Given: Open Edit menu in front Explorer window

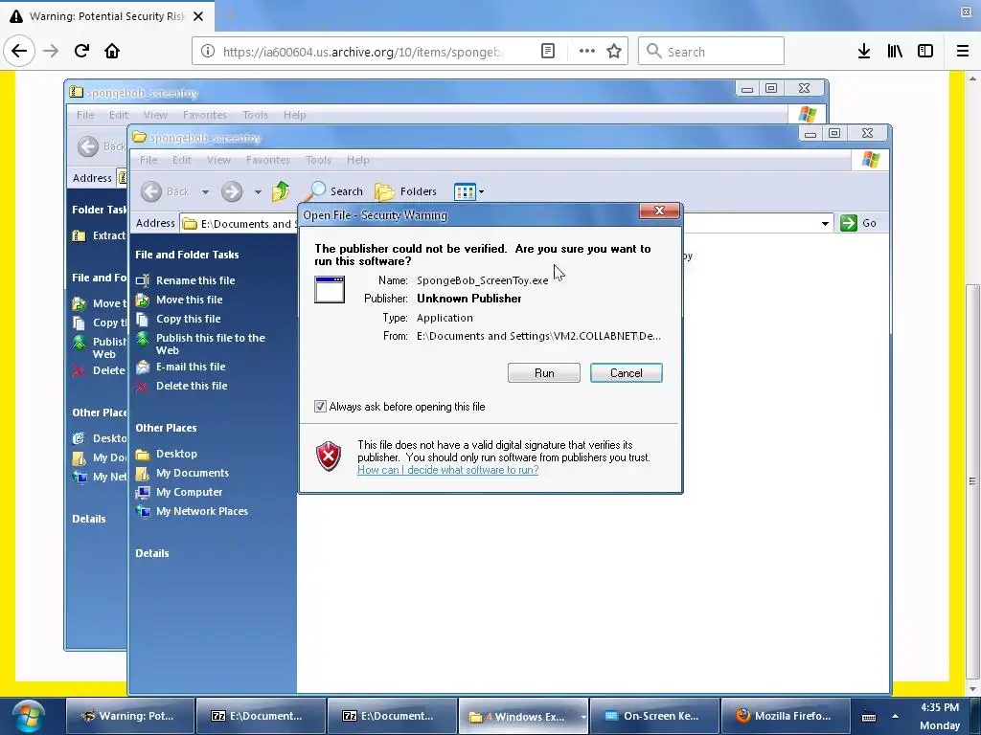Looking at the screenshot, I should click(182, 160).
